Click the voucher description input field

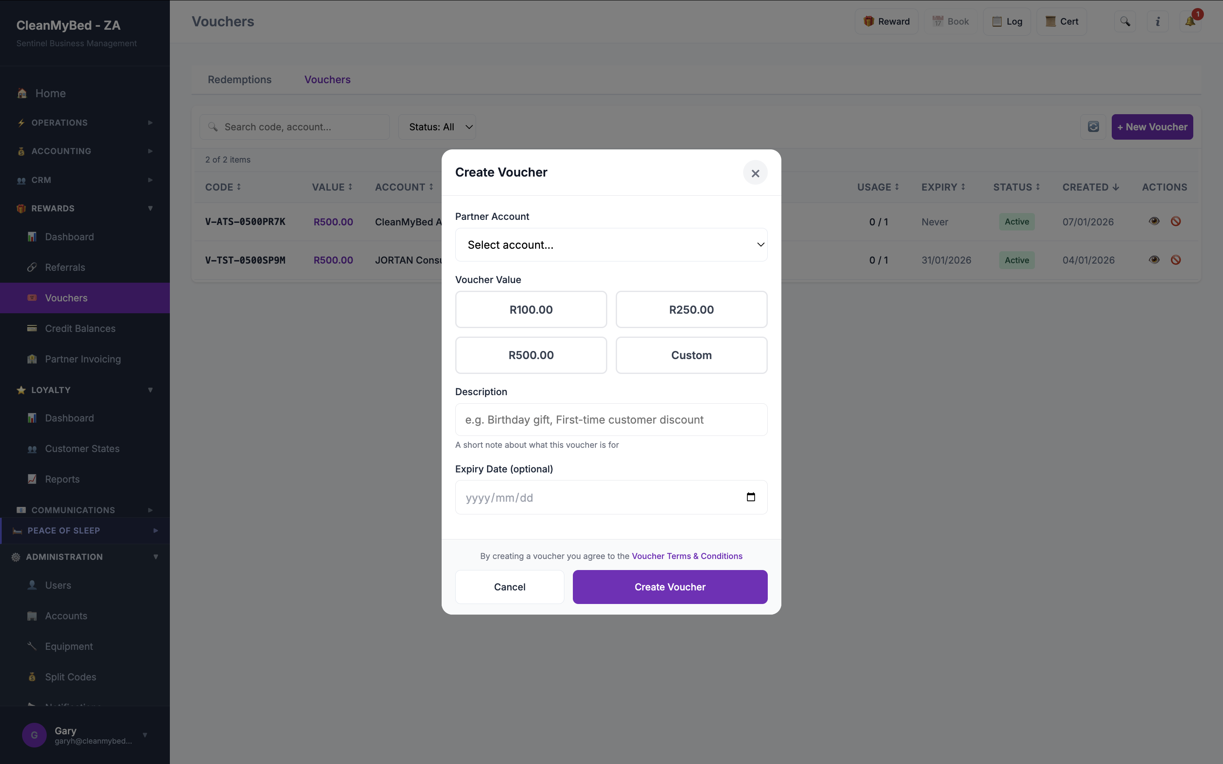pos(611,419)
